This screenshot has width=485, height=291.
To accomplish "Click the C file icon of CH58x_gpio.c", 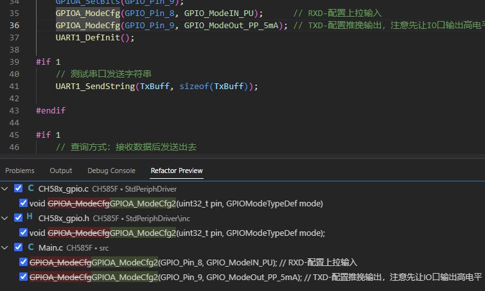I will pyautogui.click(x=31, y=188).
